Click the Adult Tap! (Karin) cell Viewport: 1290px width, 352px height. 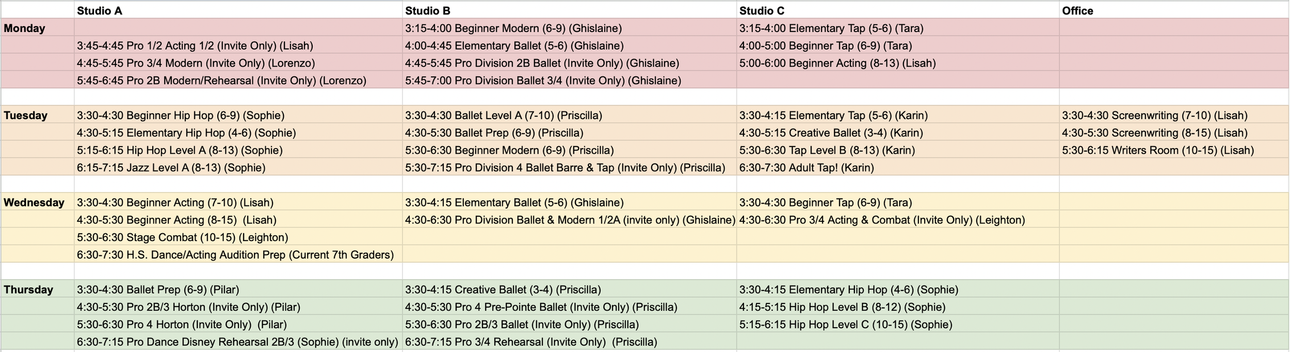(898, 168)
